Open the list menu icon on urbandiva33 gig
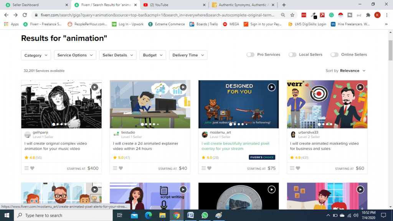The height and width of the screenshot is (221, 393). tap(292, 168)
